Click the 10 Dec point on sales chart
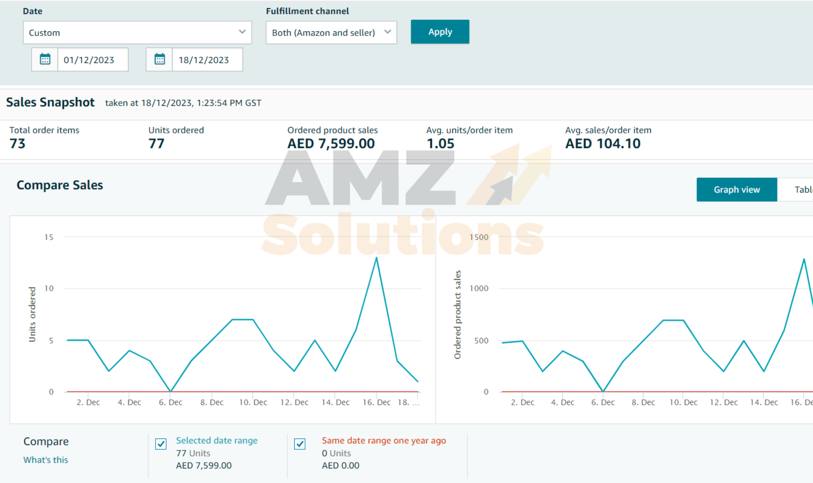Image resolution: width=813 pixels, height=483 pixels. [x=683, y=320]
